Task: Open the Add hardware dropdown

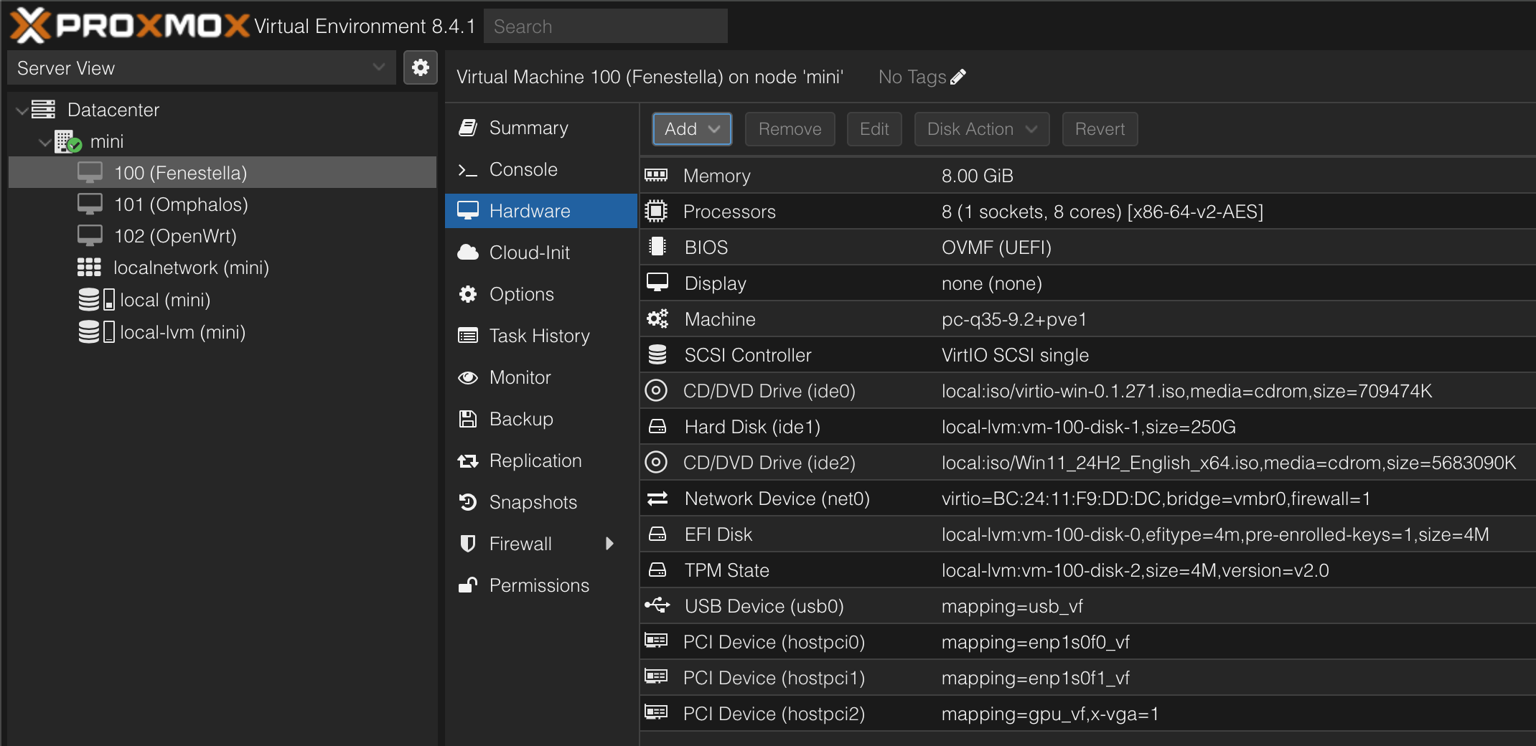Action: point(692,129)
